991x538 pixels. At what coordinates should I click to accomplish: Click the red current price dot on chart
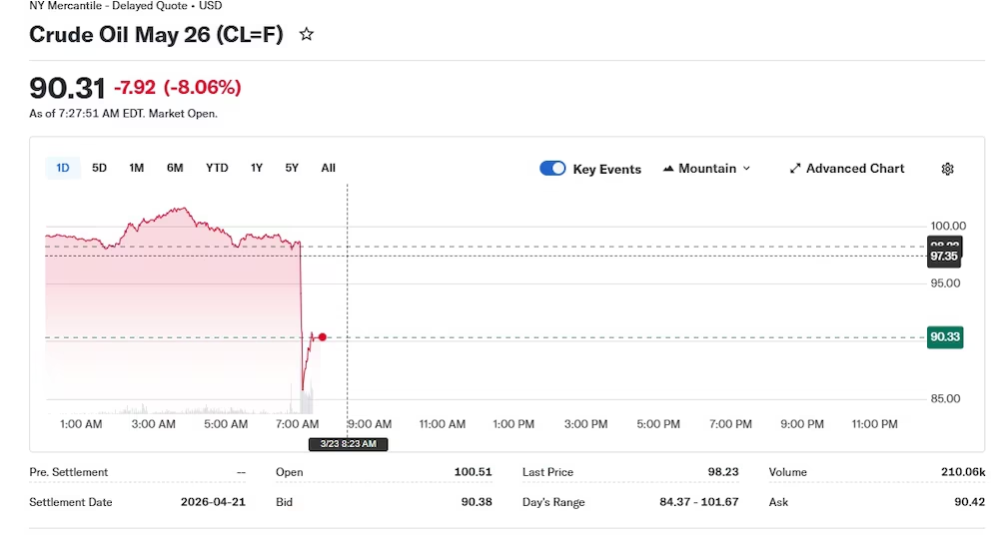(x=322, y=337)
